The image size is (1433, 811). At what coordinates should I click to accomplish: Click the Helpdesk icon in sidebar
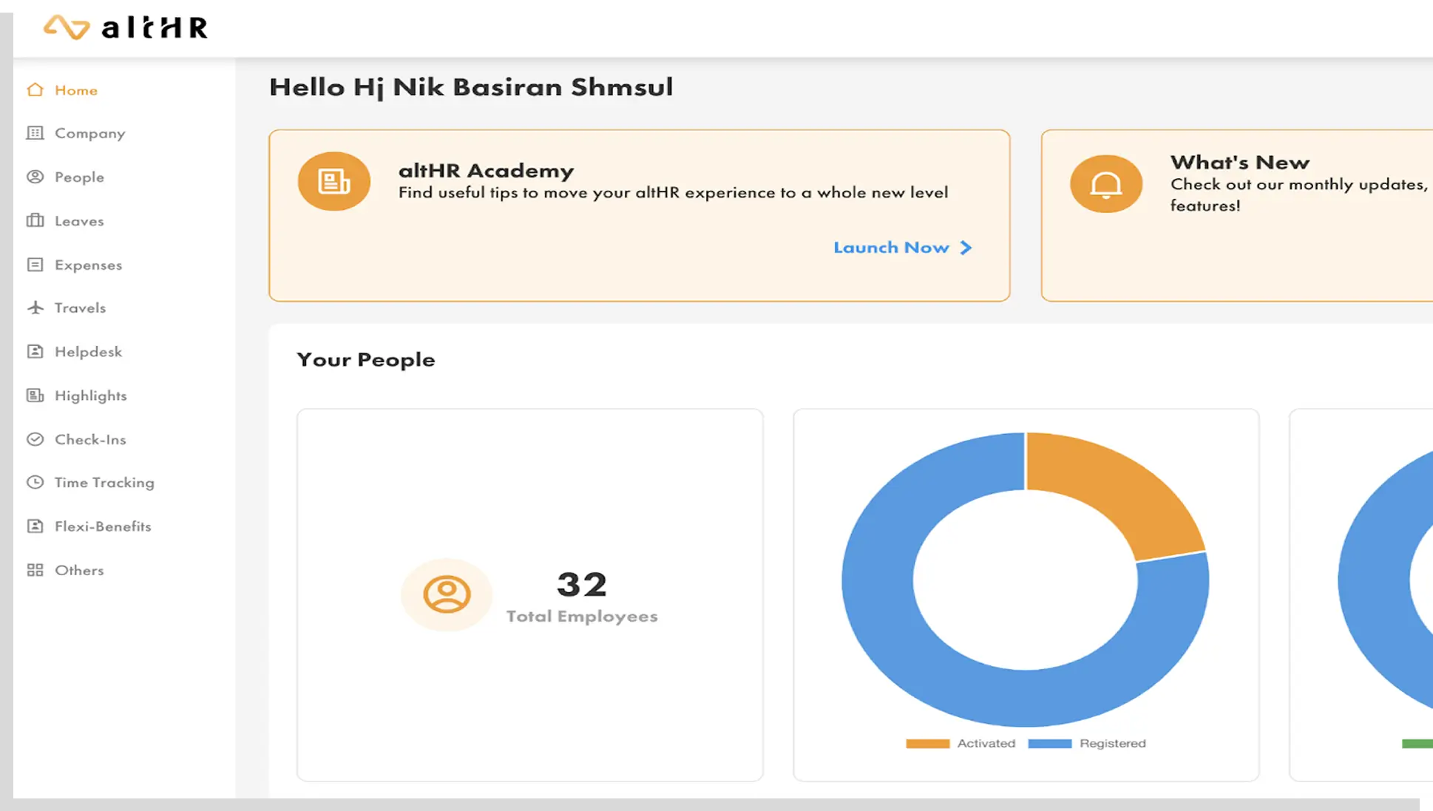pyautogui.click(x=35, y=351)
